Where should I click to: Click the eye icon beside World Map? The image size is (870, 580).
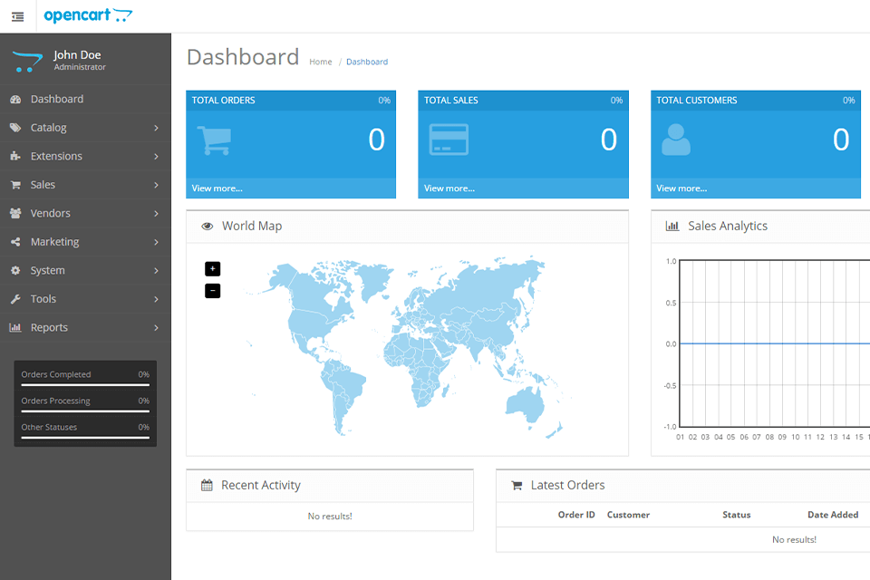(207, 227)
